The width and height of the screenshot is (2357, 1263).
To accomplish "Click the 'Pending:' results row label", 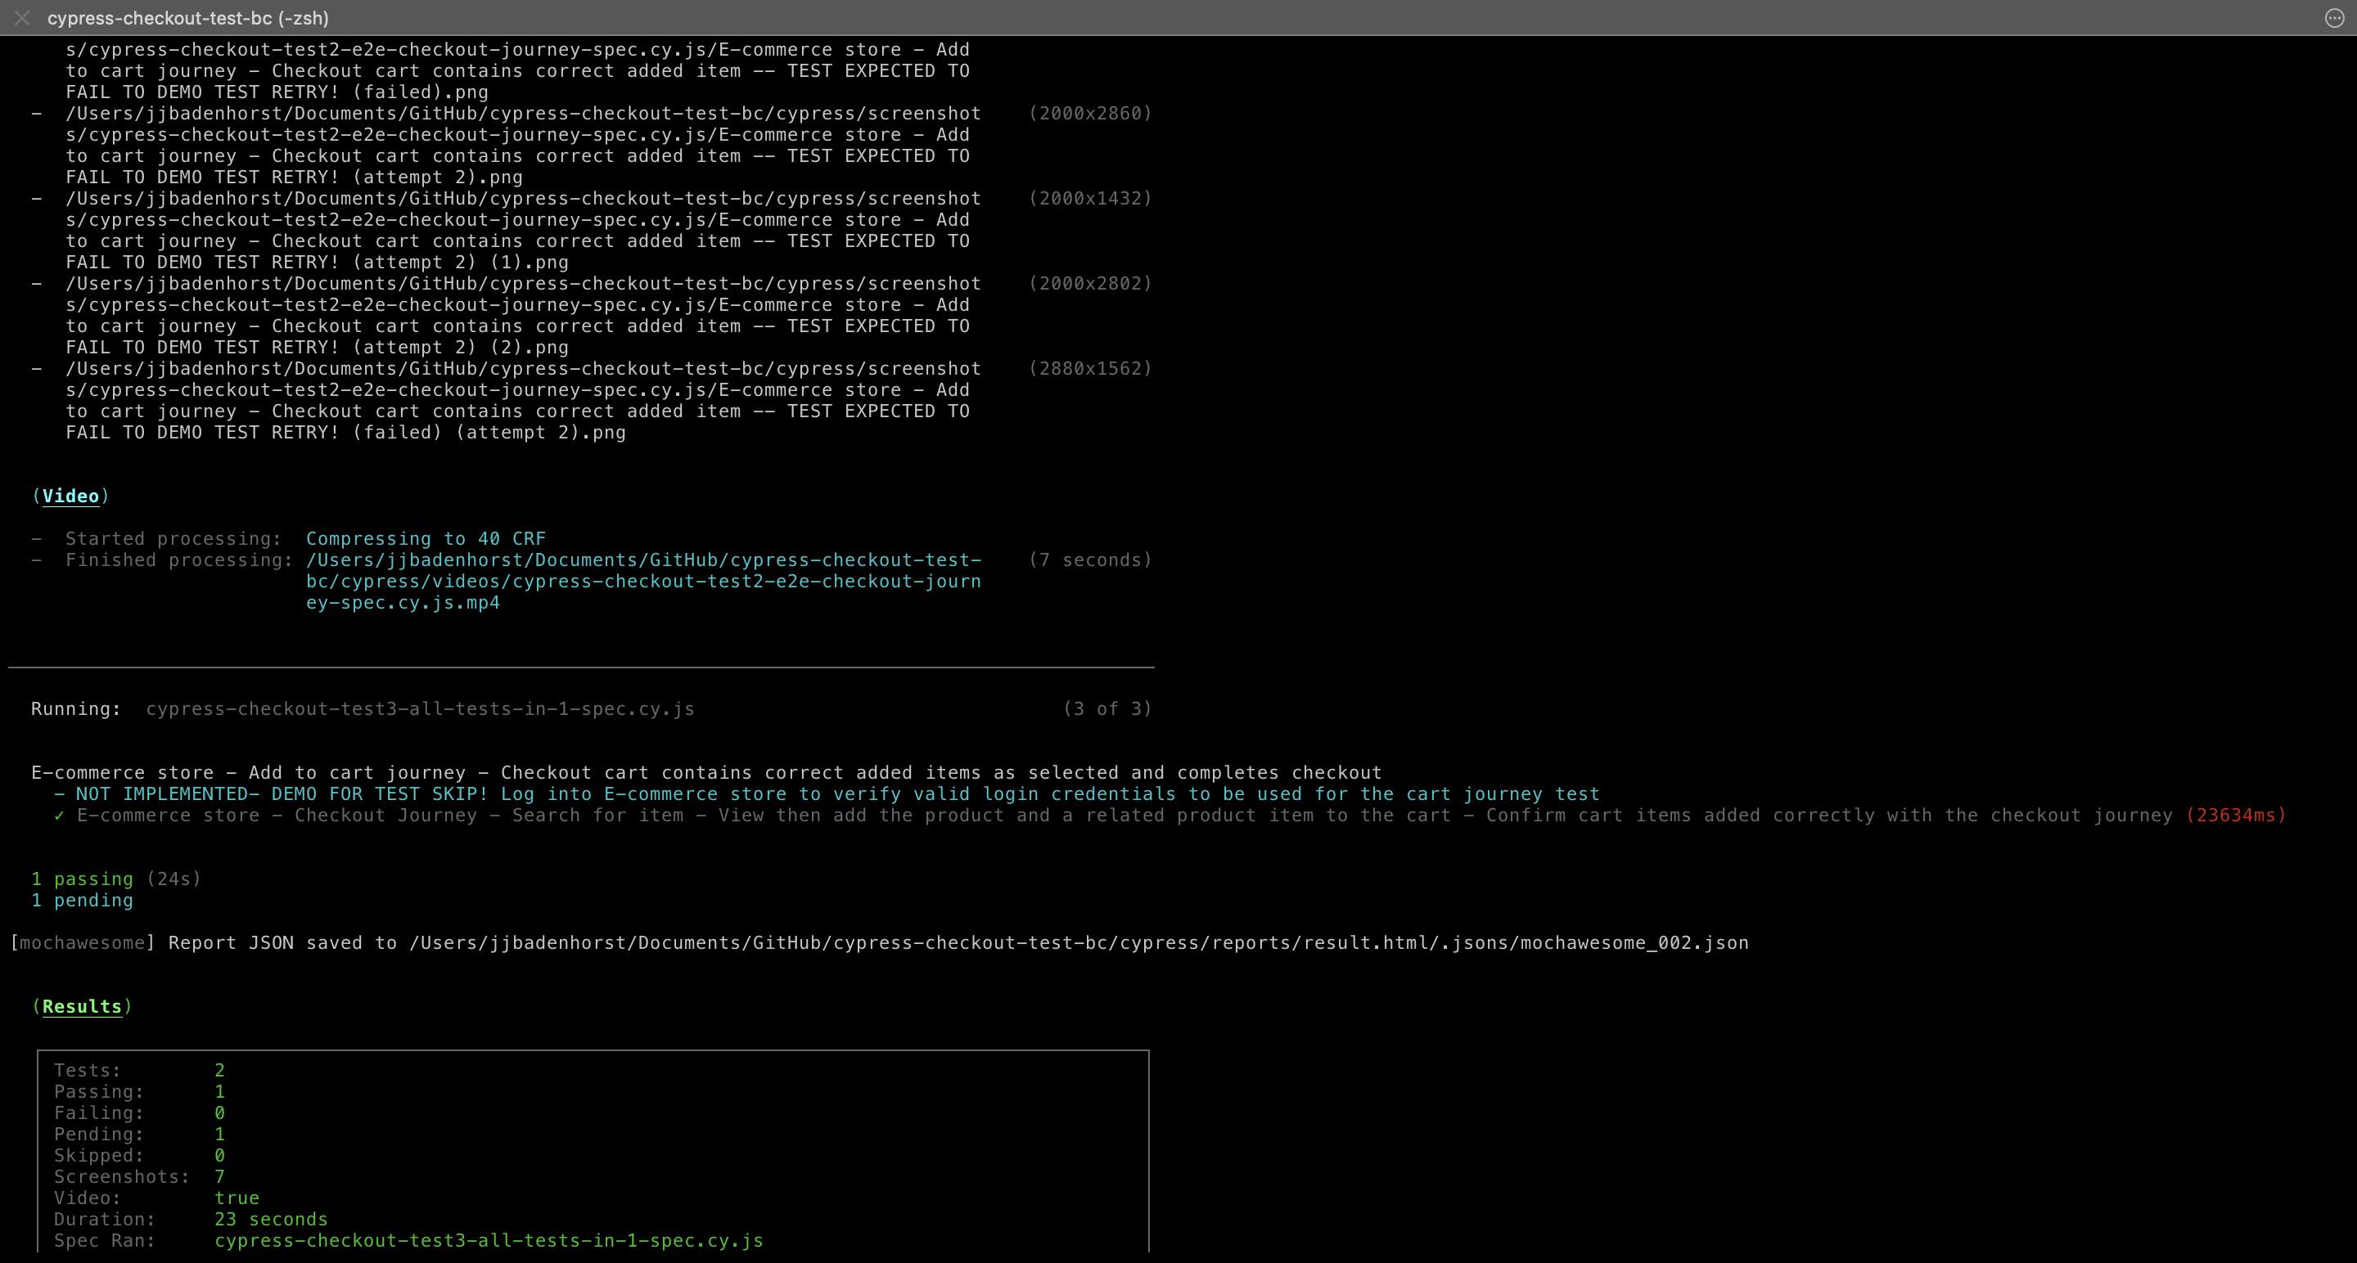I will [99, 1134].
